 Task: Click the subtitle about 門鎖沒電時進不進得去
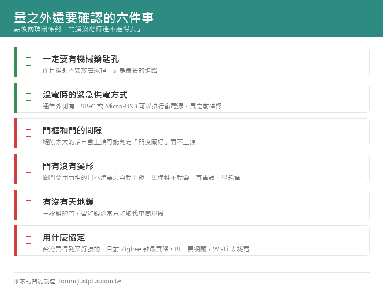tap(78, 29)
